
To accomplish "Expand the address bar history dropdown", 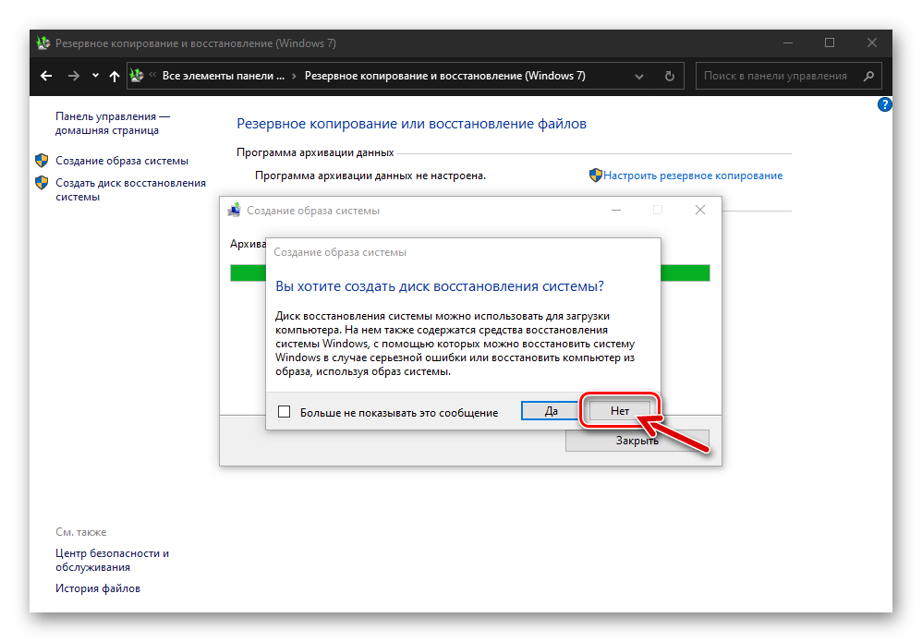I will (638, 77).
